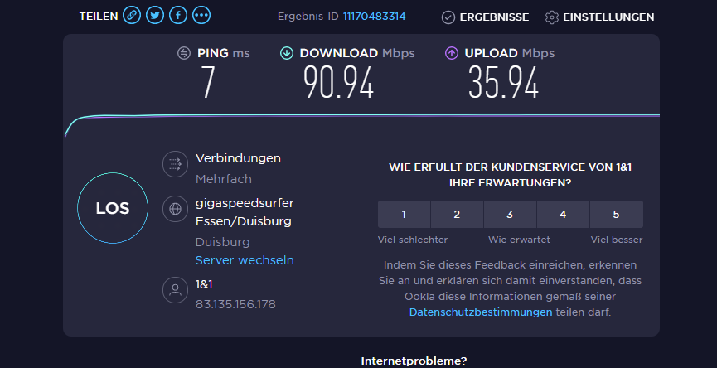The height and width of the screenshot is (368, 717).
Task: Click the download arrow icon
Action: point(287,53)
